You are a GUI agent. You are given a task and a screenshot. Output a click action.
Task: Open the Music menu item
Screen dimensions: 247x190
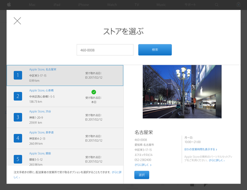[161, 5]
